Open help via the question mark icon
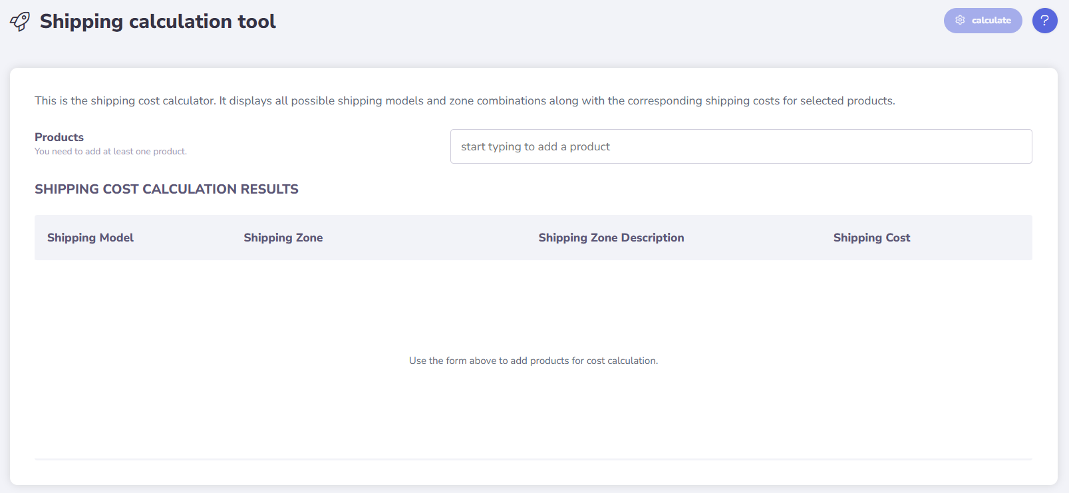 point(1044,21)
